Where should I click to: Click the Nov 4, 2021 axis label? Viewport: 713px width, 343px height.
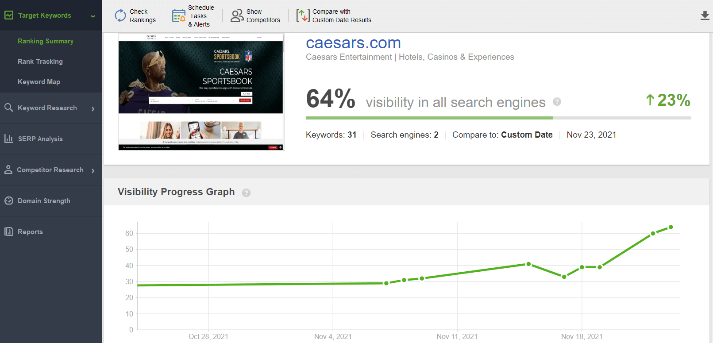[333, 337]
